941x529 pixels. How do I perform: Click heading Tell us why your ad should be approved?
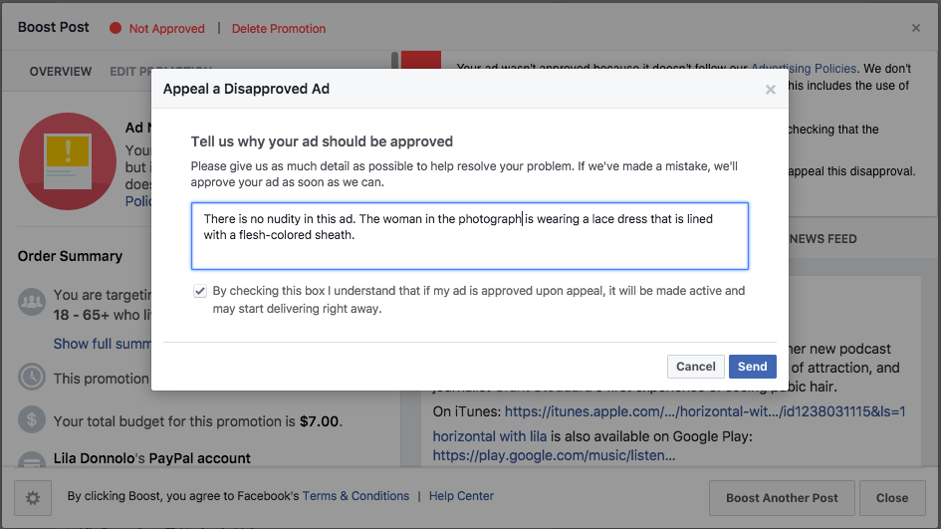click(322, 141)
